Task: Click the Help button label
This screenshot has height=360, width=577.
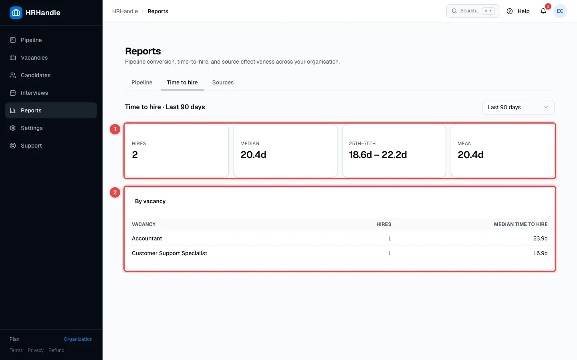Action: pos(523,11)
